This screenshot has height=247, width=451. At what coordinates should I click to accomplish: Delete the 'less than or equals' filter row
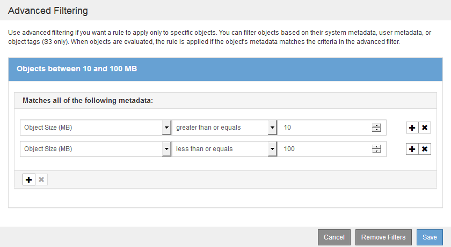coord(425,149)
